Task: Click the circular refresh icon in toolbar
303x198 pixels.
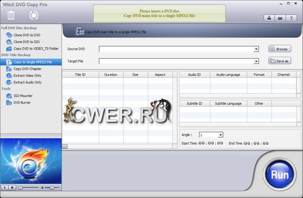Action: click(34, 16)
